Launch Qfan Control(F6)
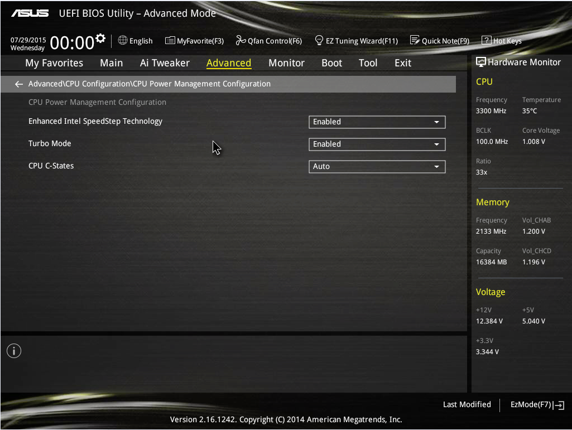 (269, 41)
